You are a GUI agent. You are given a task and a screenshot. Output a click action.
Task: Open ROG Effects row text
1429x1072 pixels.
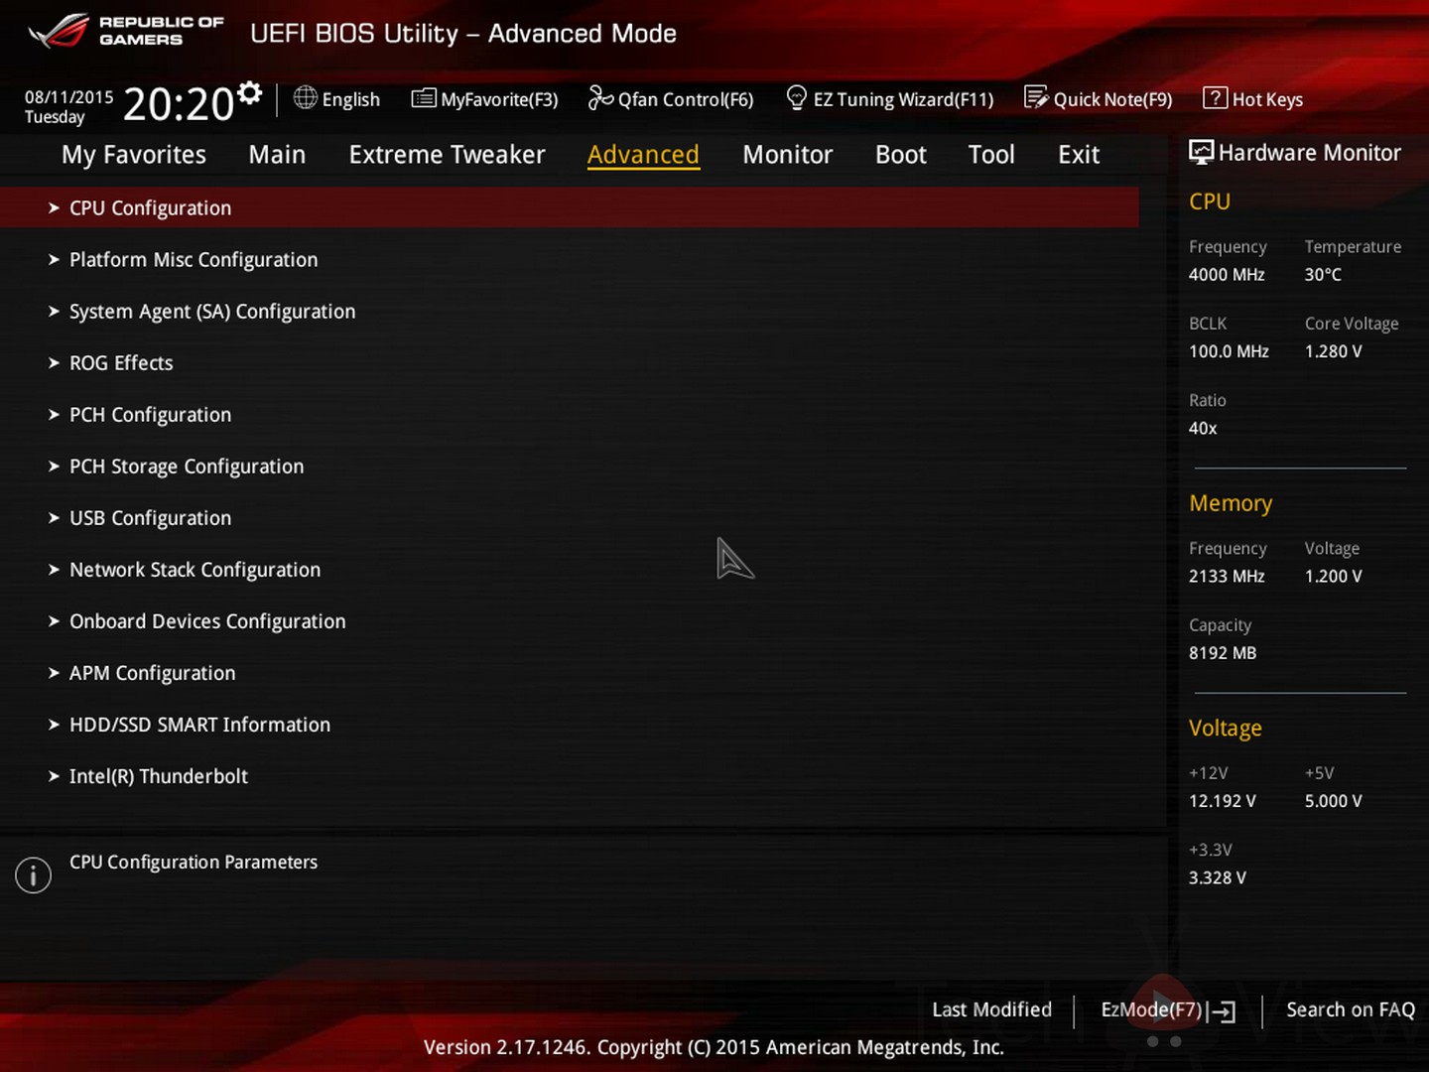121,363
